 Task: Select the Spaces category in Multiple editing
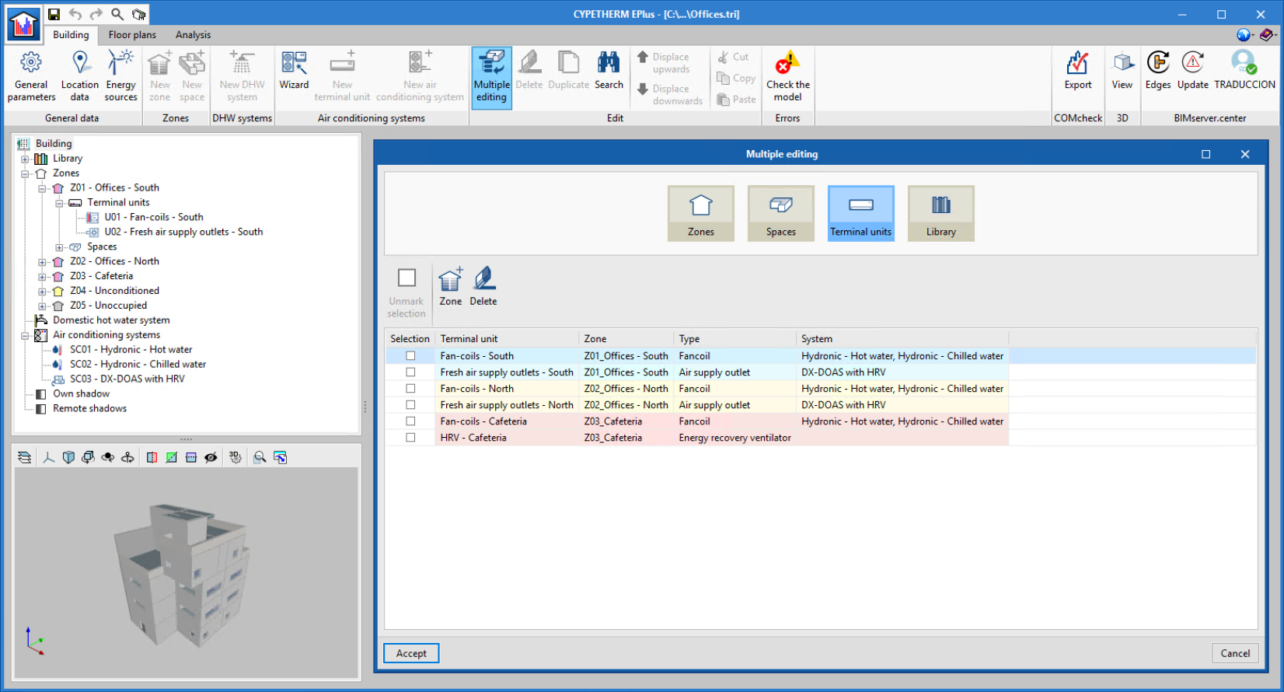pyautogui.click(x=780, y=213)
